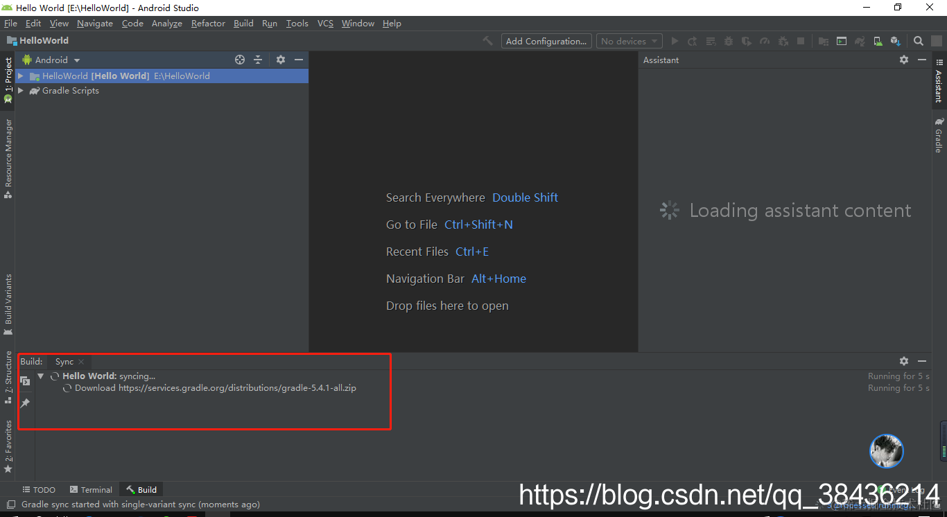
Task: Click the Run with Coverage icon
Action: pyautogui.click(x=747, y=41)
